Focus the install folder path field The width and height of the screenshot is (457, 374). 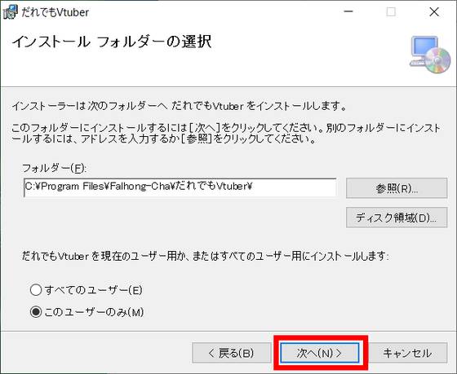tap(180, 187)
